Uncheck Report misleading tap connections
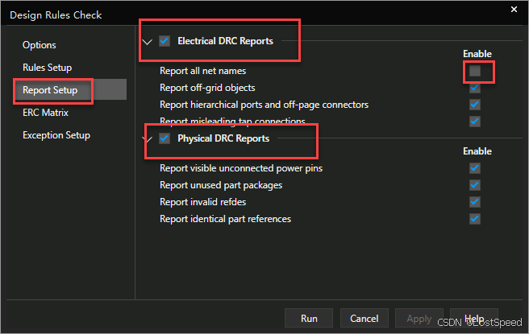The height and width of the screenshot is (334, 529). (x=475, y=122)
